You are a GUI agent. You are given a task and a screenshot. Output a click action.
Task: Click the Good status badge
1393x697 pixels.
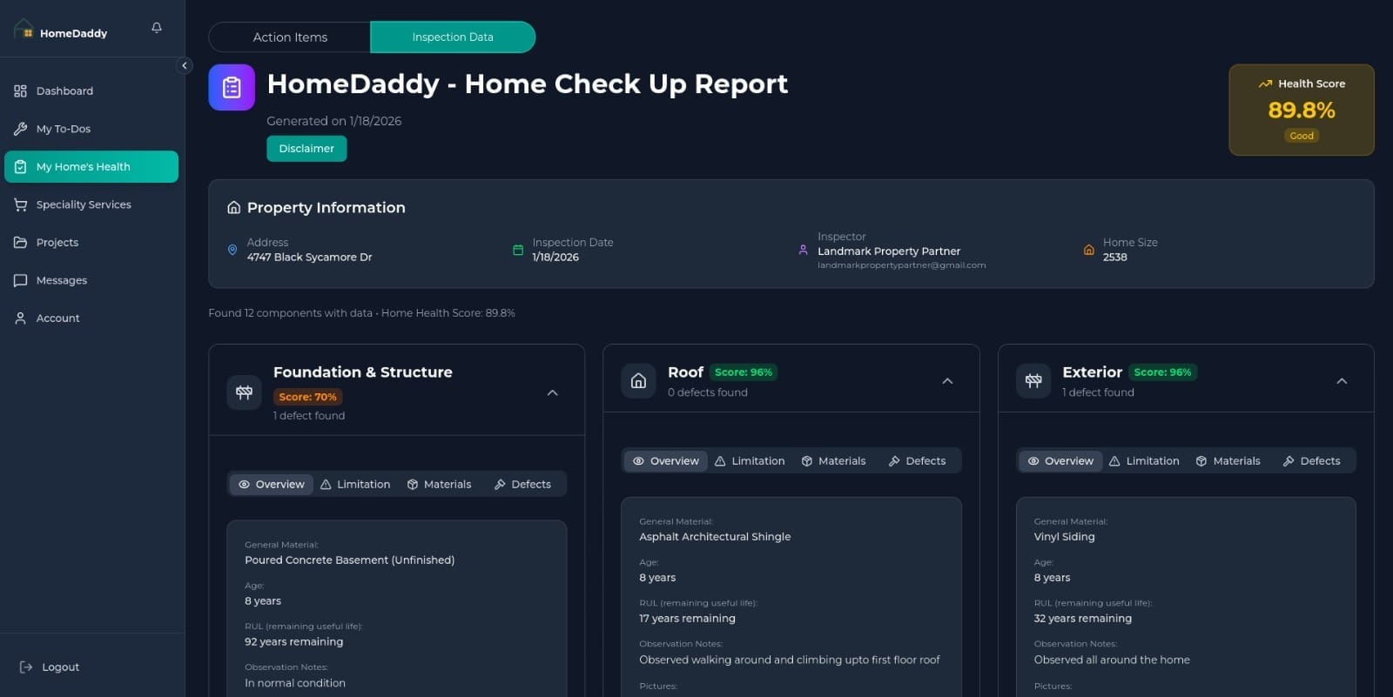pos(1302,136)
